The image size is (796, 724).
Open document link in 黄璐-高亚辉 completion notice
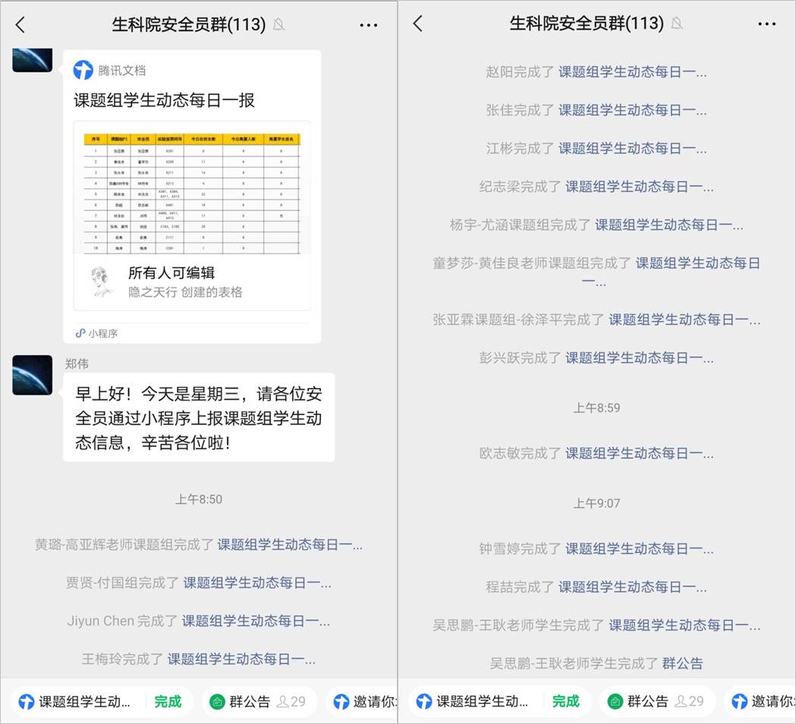click(x=290, y=544)
